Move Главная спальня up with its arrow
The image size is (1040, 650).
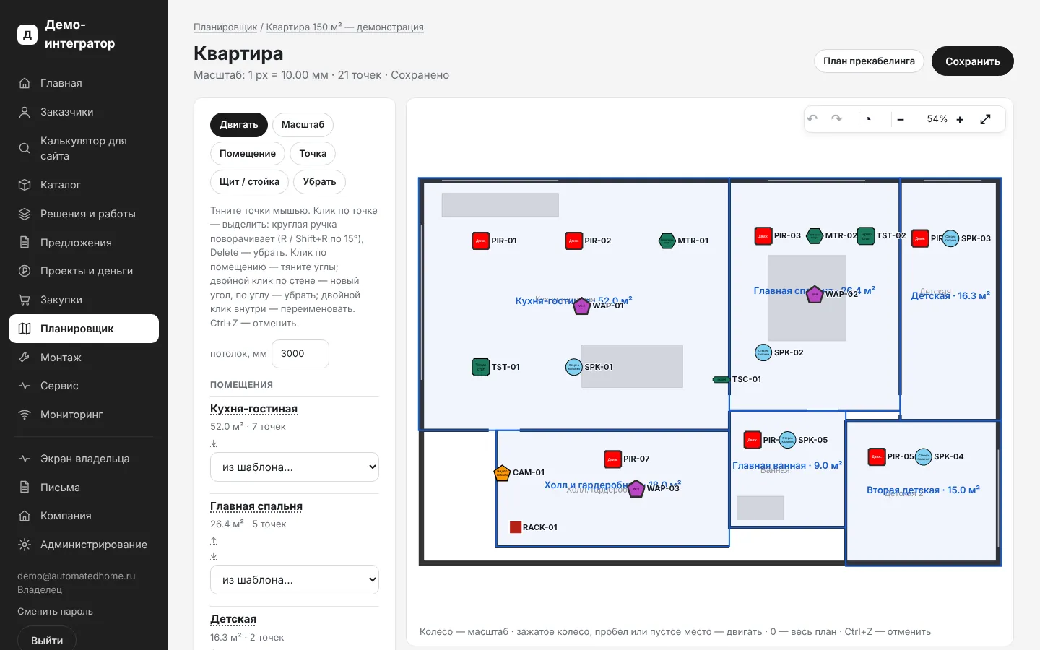[214, 540]
